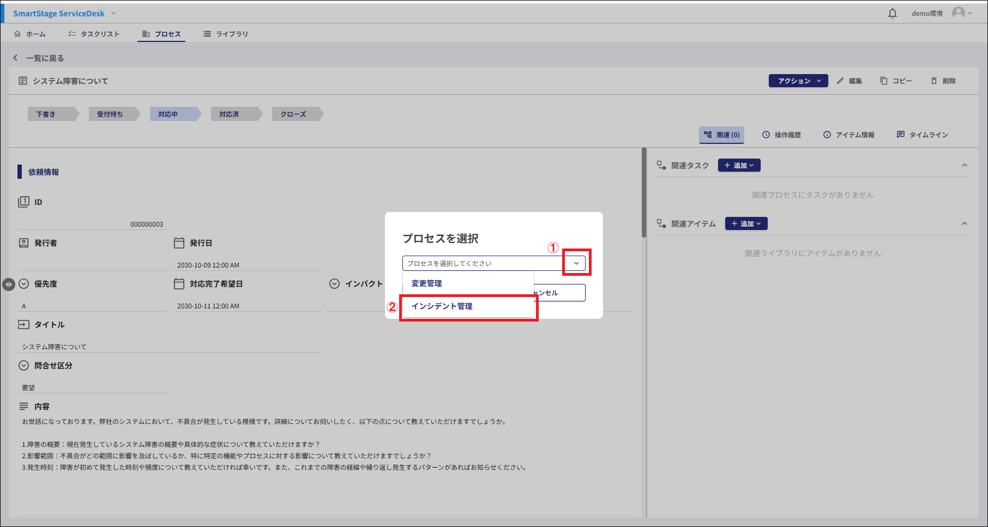Click the back arrow to return to list
Image resolution: width=988 pixels, height=527 pixels.
(x=15, y=58)
